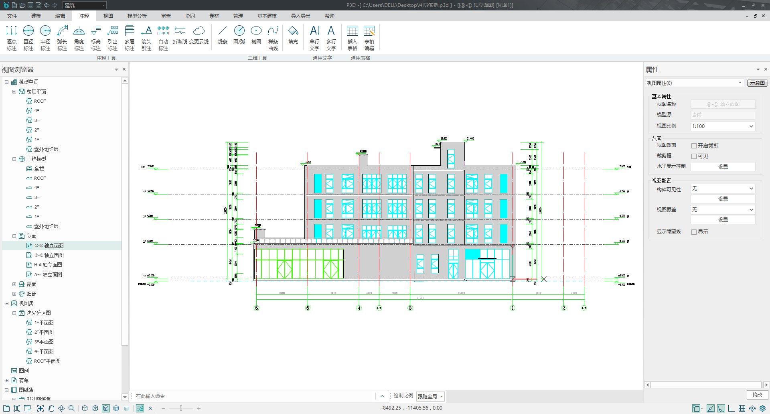Click the 示意图 button
This screenshot has height=414, width=770.
(757, 83)
